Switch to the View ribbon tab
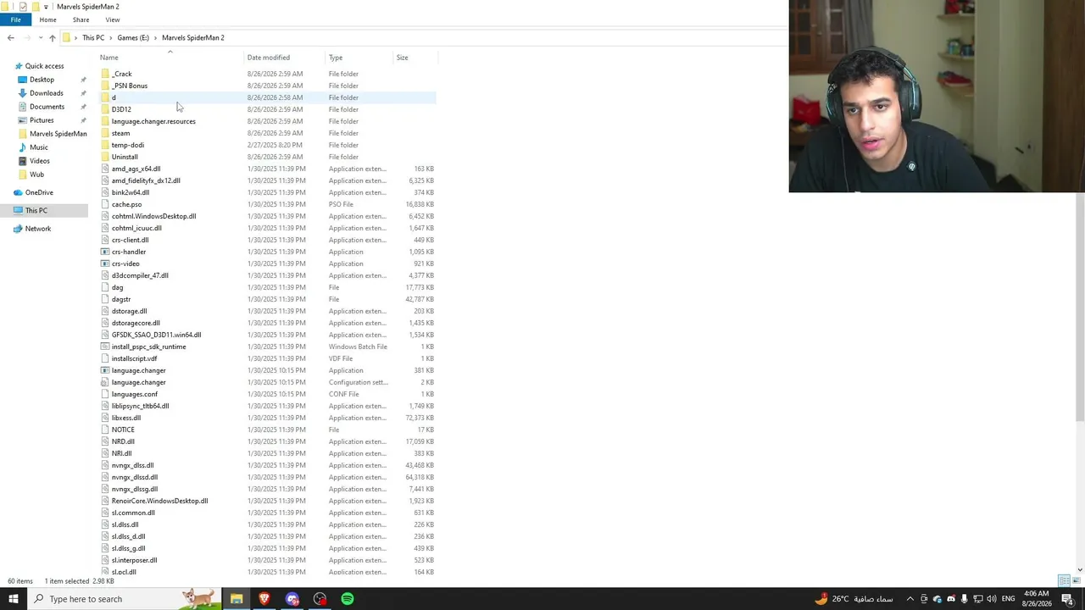1085x610 pixels. 113,19
